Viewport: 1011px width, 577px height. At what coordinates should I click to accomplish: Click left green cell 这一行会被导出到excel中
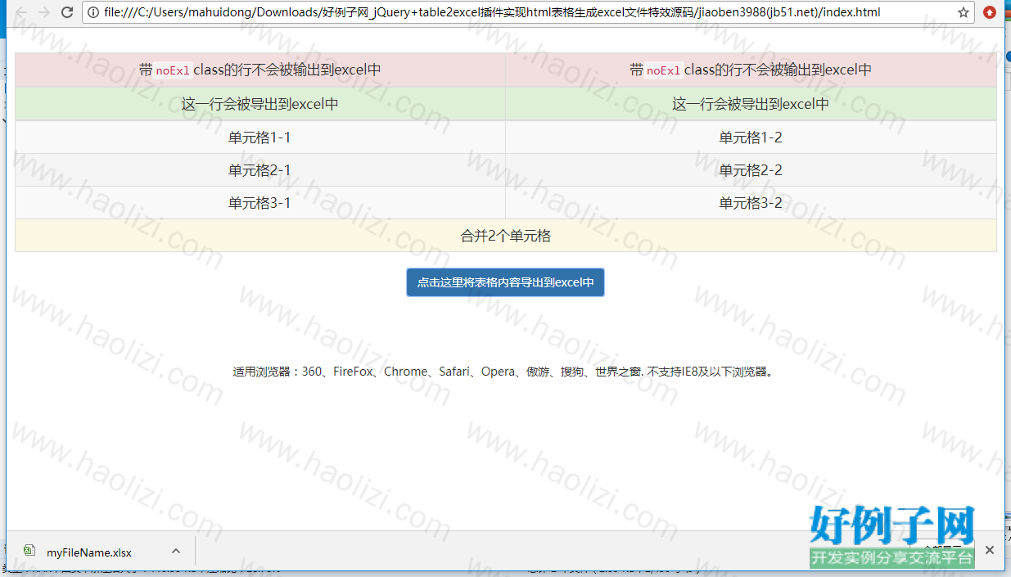260,104
